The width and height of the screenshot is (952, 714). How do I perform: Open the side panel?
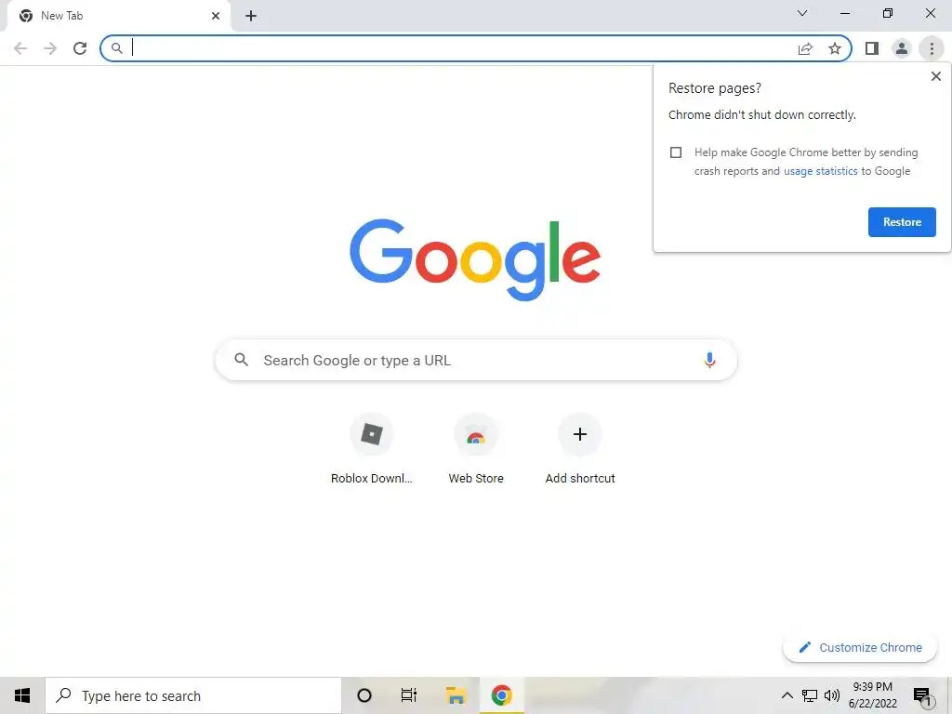point(872,48)
